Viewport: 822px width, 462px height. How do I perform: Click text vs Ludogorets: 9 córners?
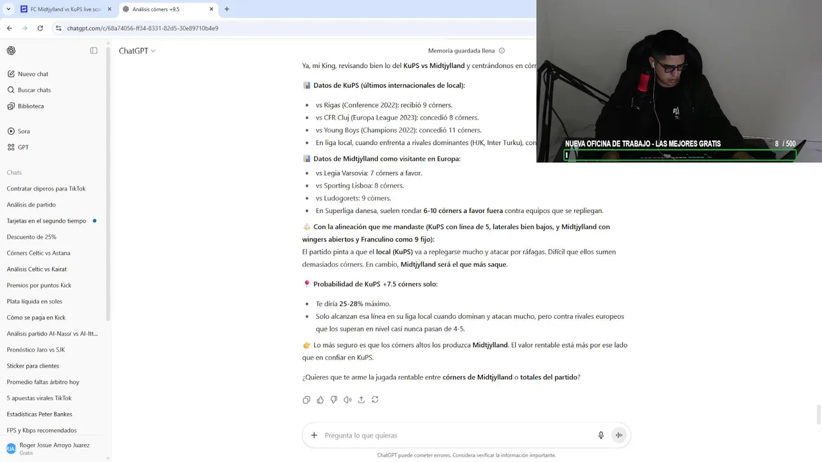click(x=353, y=198)
